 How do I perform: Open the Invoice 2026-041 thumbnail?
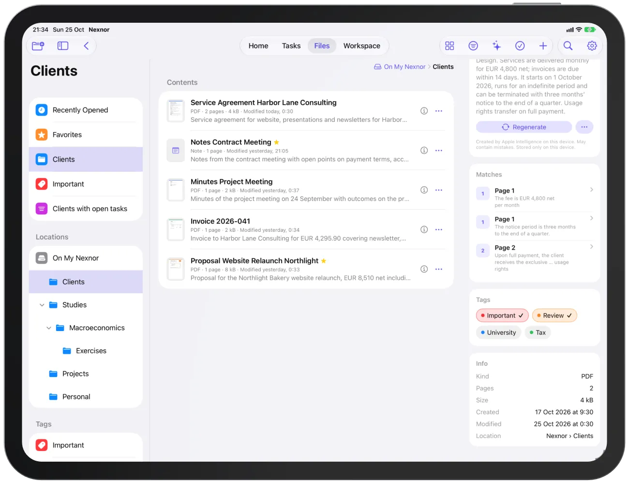(176, 229)
